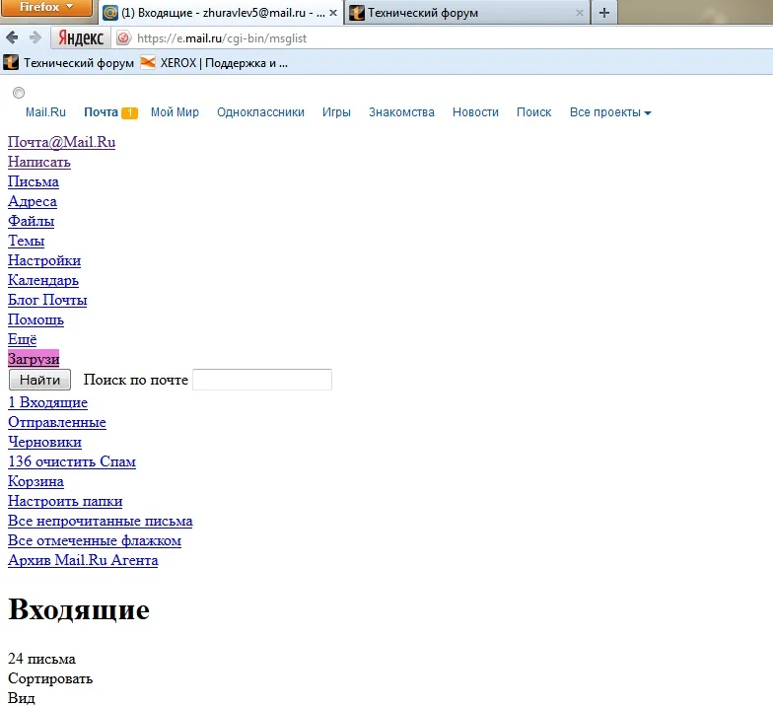Open Знакомства in the portal navigation

[x=401, y=112]
